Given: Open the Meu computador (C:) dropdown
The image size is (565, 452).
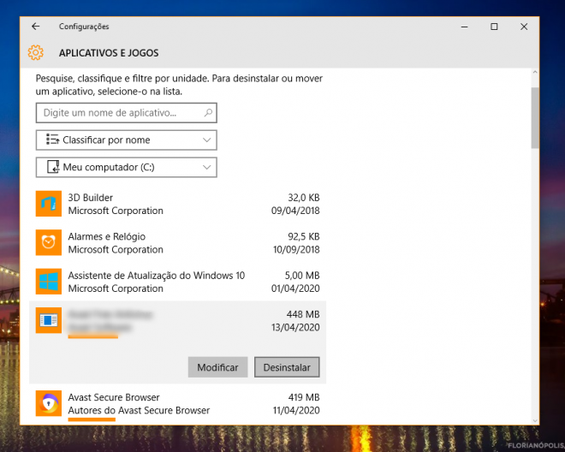Looking at the screenshot, I should click(127, 167).
